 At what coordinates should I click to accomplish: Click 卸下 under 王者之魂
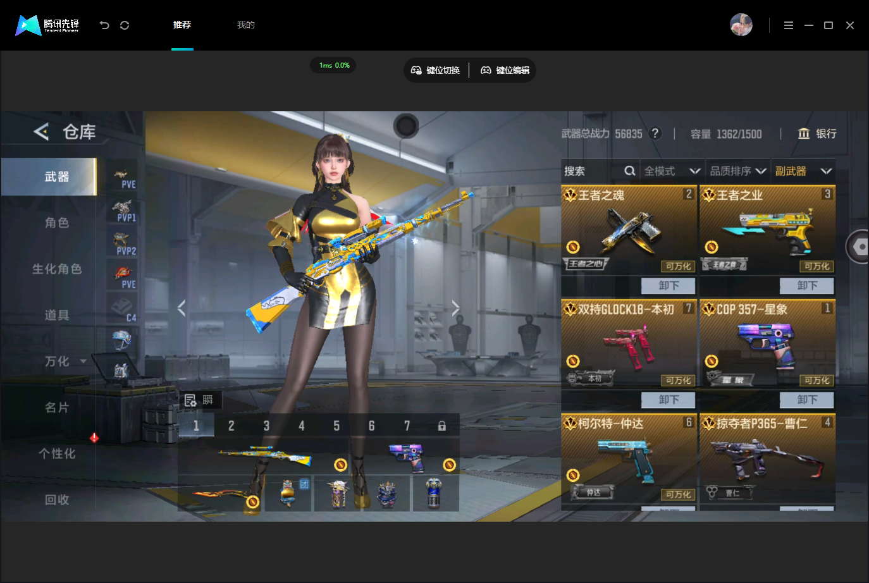[669, 286]
